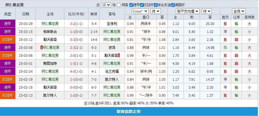Click date 25-02-19 cell
Screen dimensions: 259x116
(x=26, y=79)
